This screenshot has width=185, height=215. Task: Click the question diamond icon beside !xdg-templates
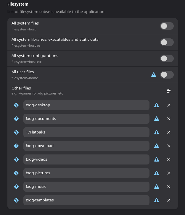pyautogui.click(x=16, y=200)
